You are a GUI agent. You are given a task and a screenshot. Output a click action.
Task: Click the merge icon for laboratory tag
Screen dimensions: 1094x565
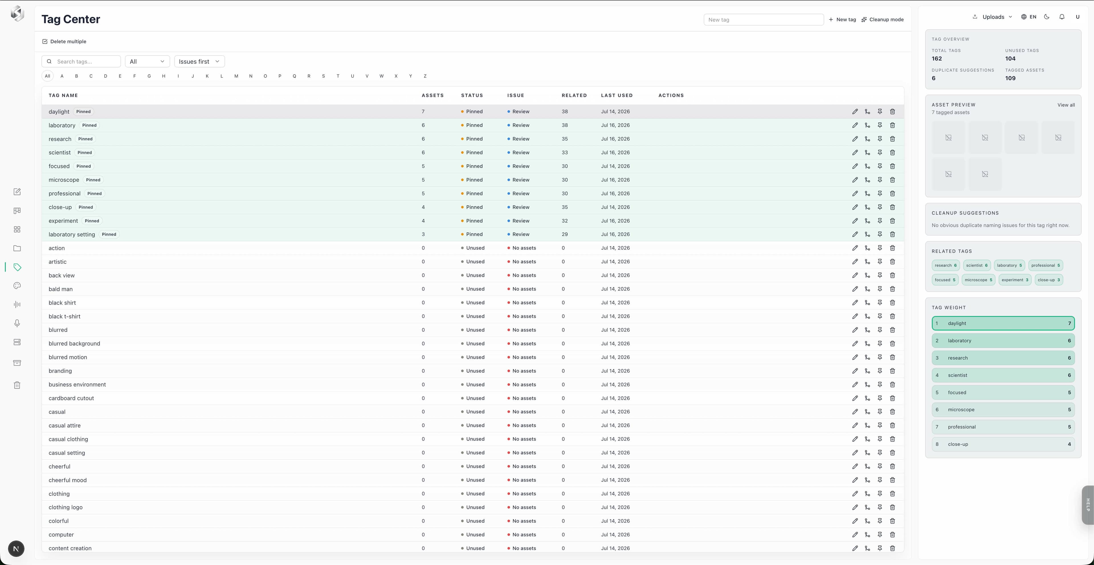point(867,125)
